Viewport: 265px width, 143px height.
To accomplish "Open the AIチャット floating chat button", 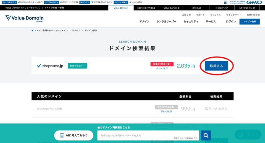I will (248, 134).
